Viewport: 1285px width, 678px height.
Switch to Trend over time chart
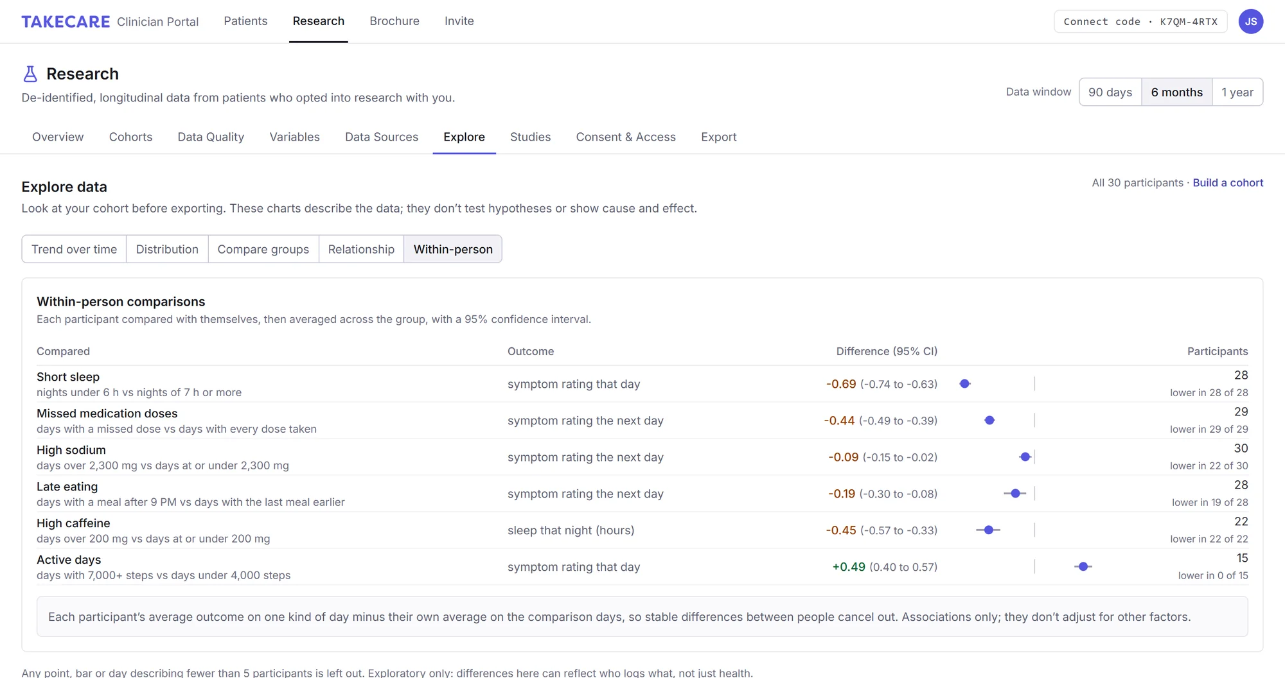point(74,249)
